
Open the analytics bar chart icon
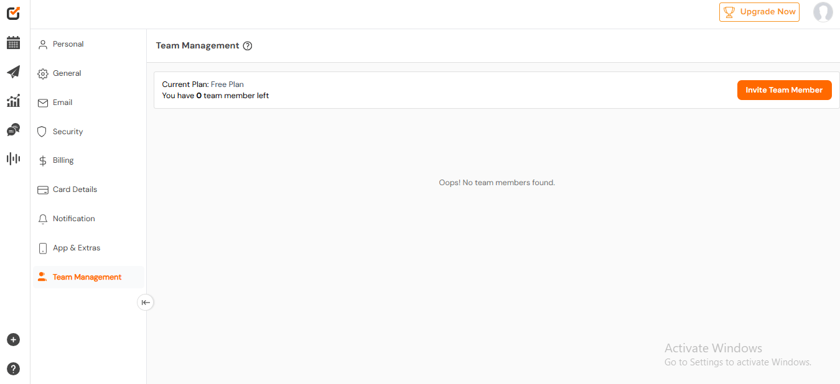(13, 101)
